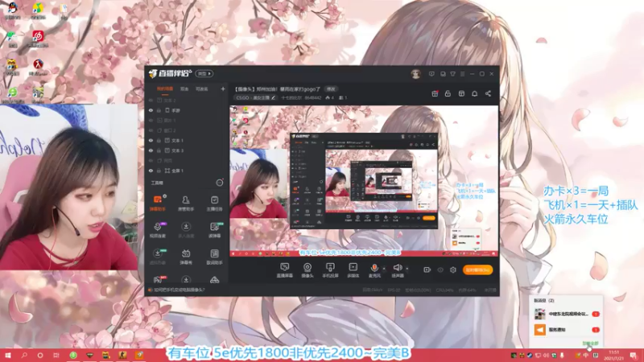Screen dimensions: 644x362
Task: Click the stream preview canvas
Action: tap(364, 181)
